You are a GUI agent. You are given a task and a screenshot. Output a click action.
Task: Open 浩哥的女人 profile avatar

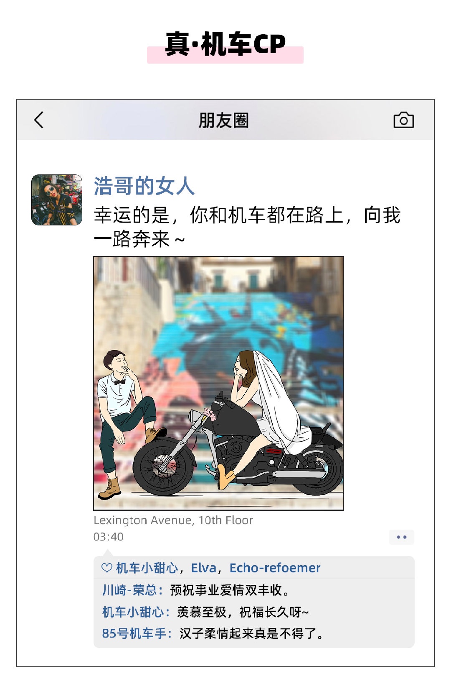coord(57,200)
